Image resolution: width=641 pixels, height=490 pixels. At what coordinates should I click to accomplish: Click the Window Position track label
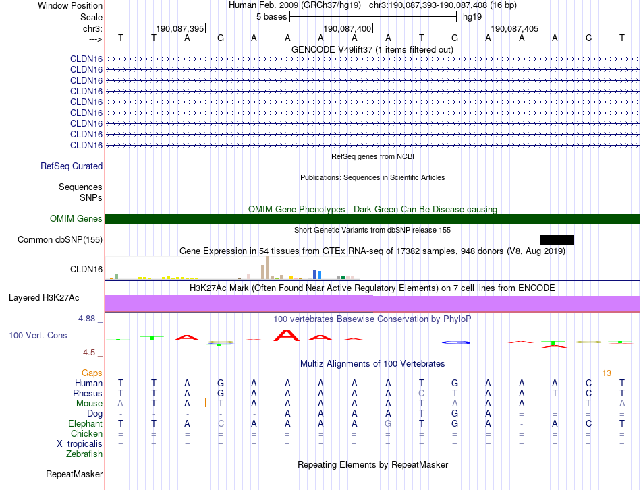click(x=70, y=5)
